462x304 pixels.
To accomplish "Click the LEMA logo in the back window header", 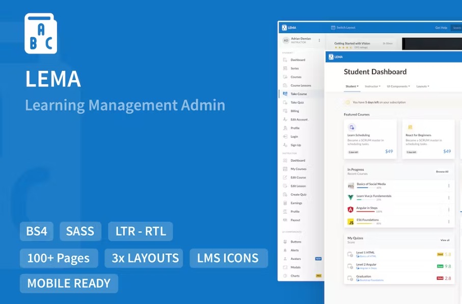I will click(x=289, y=28).
